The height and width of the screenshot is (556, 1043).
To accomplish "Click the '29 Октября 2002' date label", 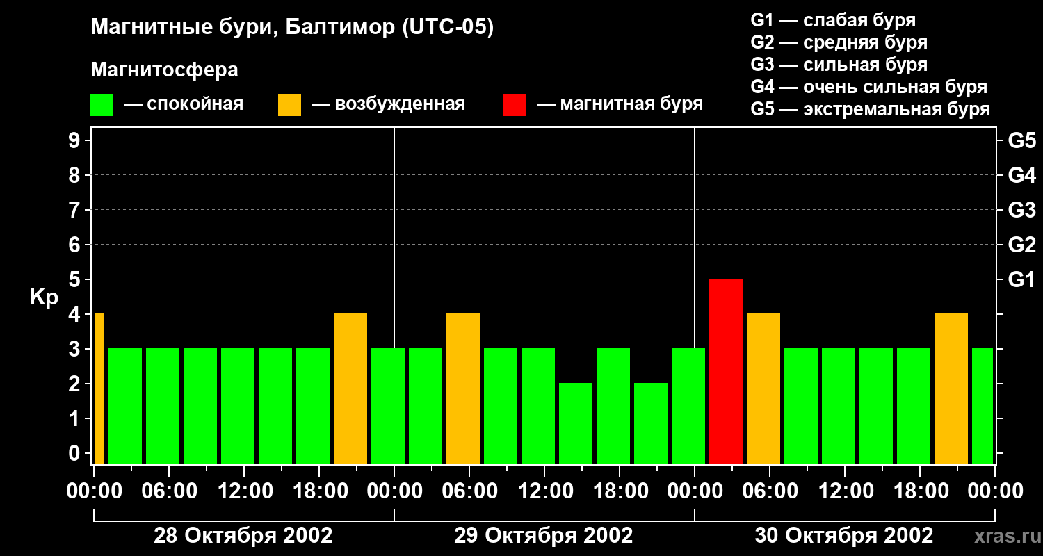I will point(544,536).
